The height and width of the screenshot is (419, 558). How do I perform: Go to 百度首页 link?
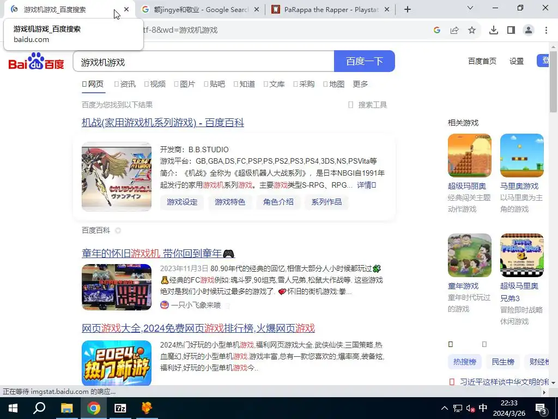[482, 61]
